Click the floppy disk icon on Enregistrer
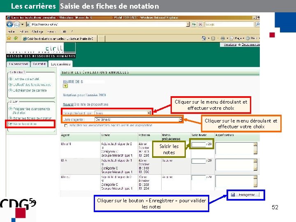Viewport: 296px width, 222px height. tap(233, 194)
